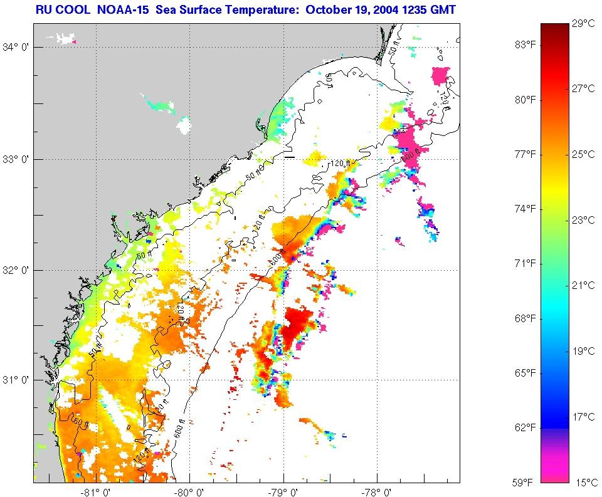Image resolution: width=602 pixels, height=497 pixels.
Task: Click the 21°C color scale label
Action: [583, 285]
